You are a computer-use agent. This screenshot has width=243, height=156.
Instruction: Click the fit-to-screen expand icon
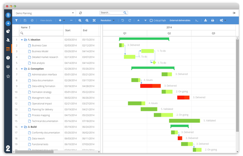tap(94, 21)
